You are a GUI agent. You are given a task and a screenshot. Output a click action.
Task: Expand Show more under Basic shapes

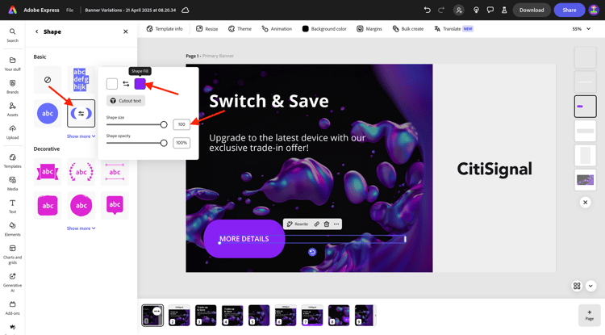pos(81,136)
